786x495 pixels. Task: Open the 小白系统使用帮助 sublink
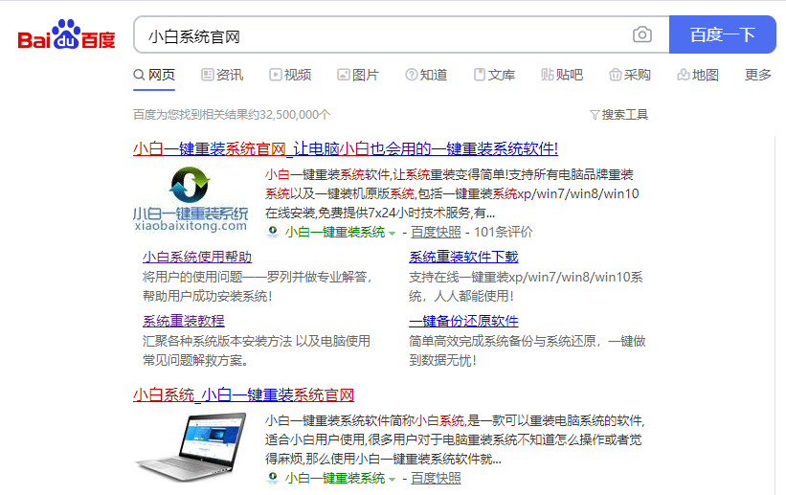[x=197, y=257]
